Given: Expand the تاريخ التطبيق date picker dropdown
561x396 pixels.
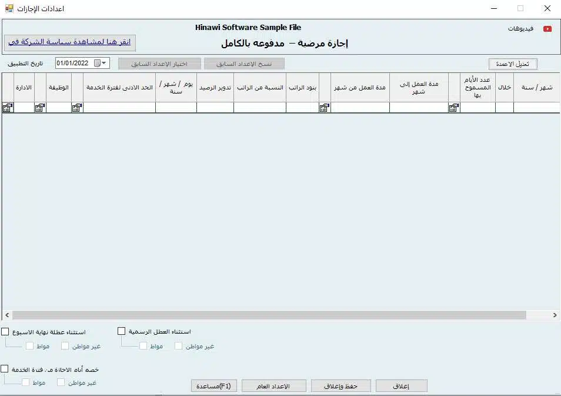Looking at the screenshot, I should pos(103,64).
